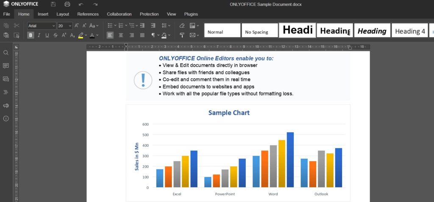434x202 pixels.
Task: Switch to the Collaboration tab
Action: click(x=119, y=14)
